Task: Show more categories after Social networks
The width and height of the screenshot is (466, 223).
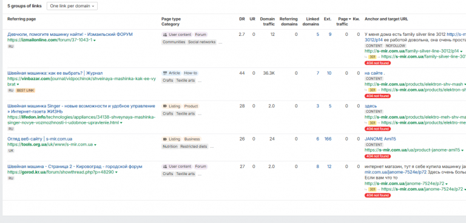Action: pyautogui.click(x=220, y=42)
